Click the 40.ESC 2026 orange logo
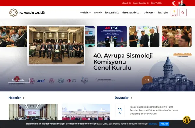This screenshot has height=128, width=195. point(182,55)
